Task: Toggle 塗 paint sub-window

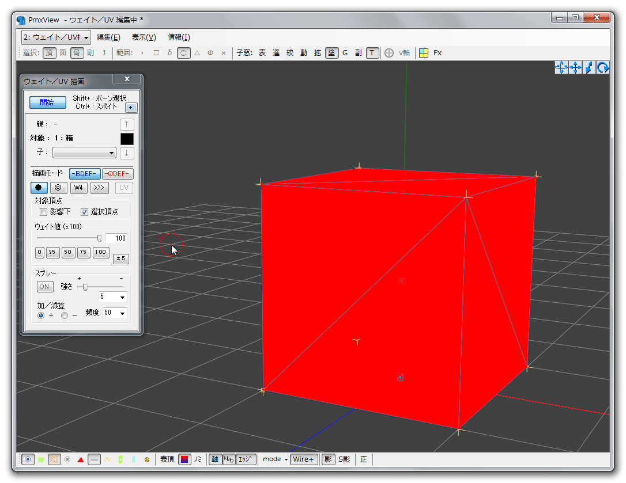Action: point(332,52)
